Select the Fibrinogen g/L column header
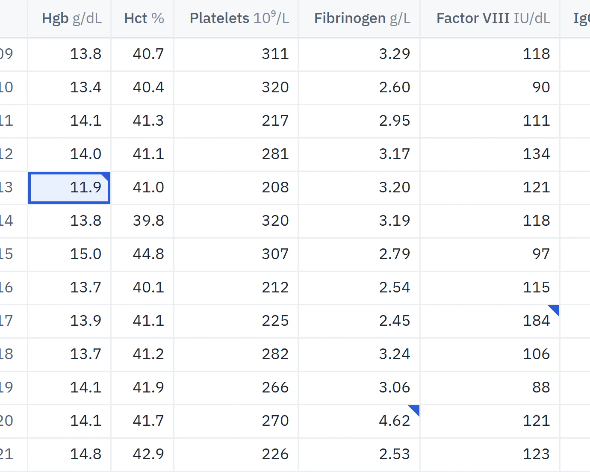This screenshot has width=590, height=472. [x=359, y=18]
